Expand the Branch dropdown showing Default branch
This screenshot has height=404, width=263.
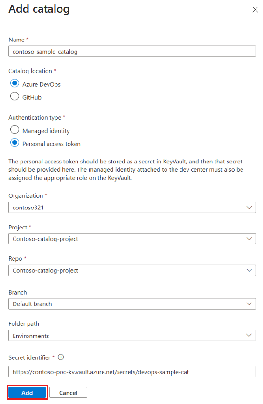132,304
